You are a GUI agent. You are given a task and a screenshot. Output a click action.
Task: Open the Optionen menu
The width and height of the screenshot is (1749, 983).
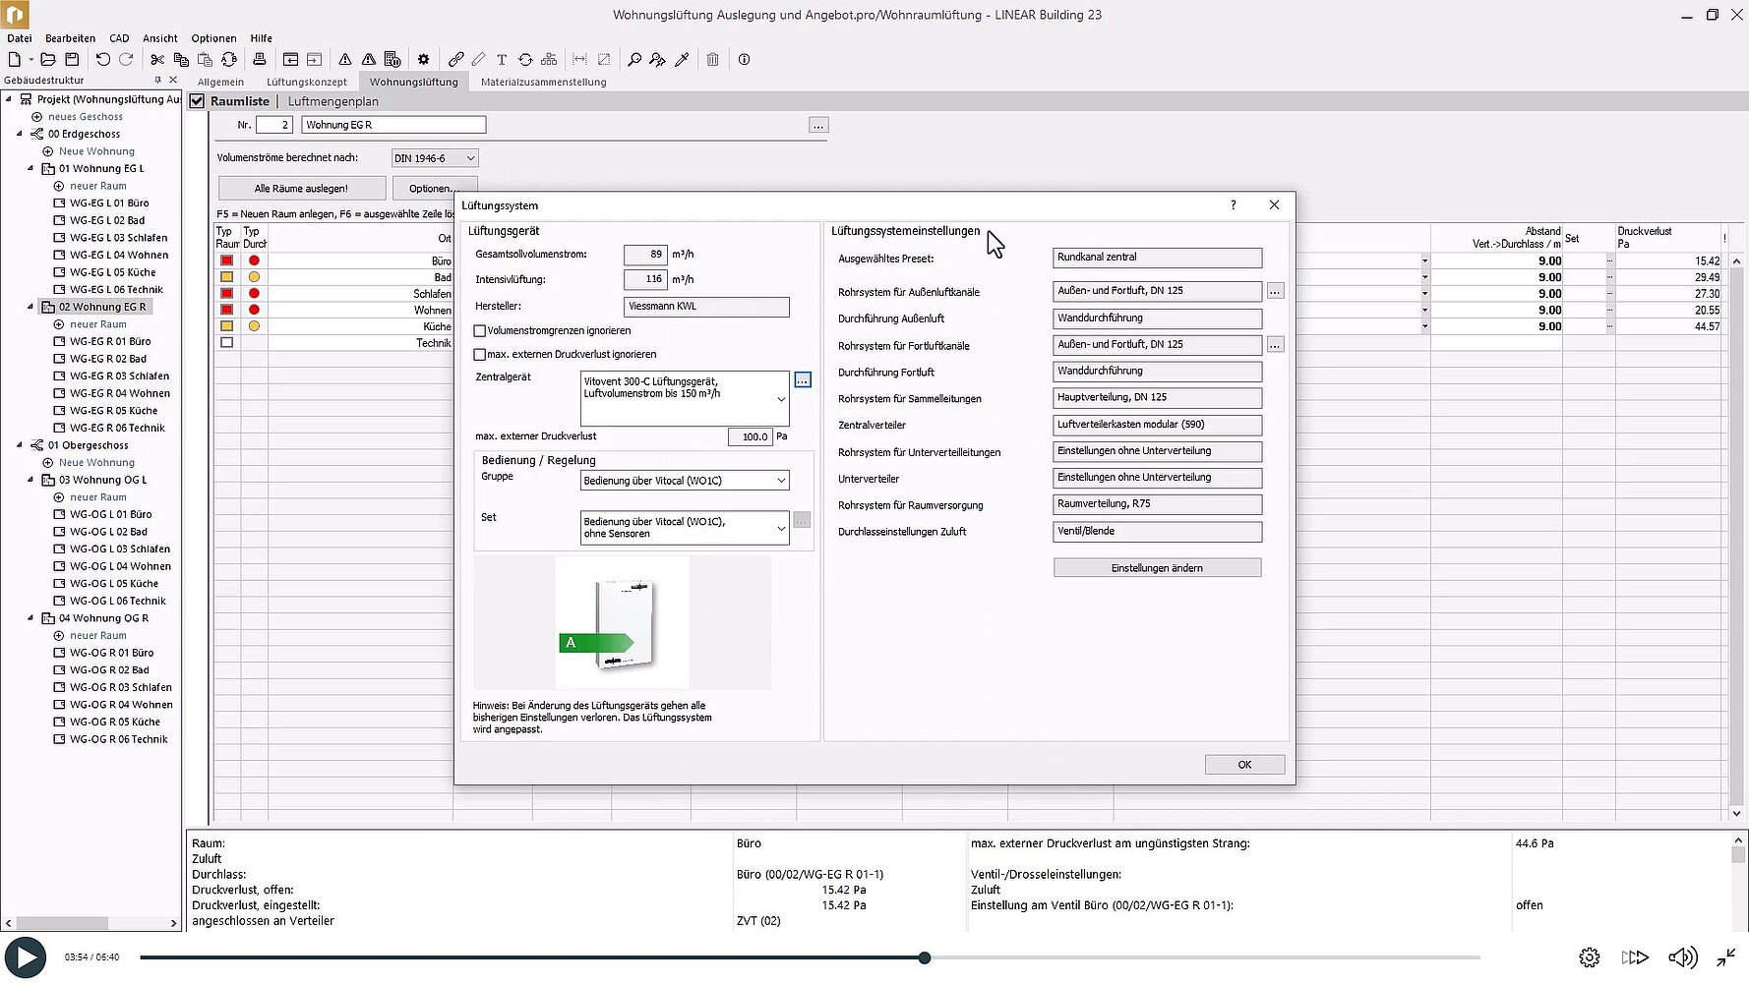213,38
